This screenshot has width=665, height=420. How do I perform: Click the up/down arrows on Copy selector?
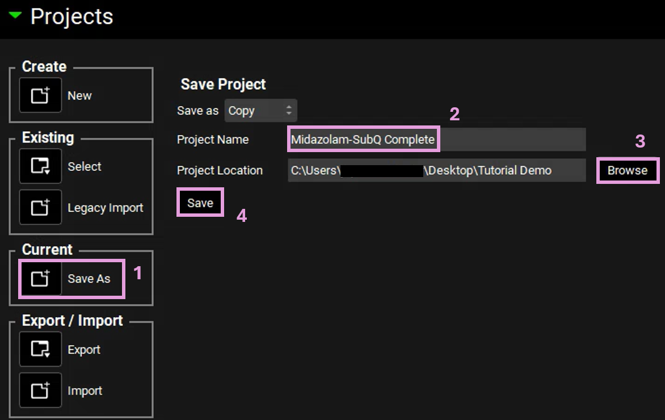289,111
